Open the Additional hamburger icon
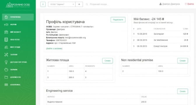This screenshot has height=105, width=196. click(x=6, y=85)
